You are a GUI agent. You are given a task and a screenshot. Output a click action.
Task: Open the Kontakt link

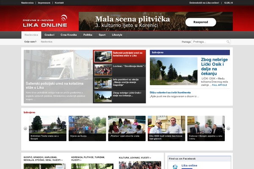(x=59, y=3)
